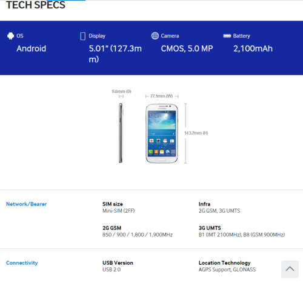303x283 pixels.
Task: Open the Connectivity section link
Action: pyautogui.click(x=22, y=263)
